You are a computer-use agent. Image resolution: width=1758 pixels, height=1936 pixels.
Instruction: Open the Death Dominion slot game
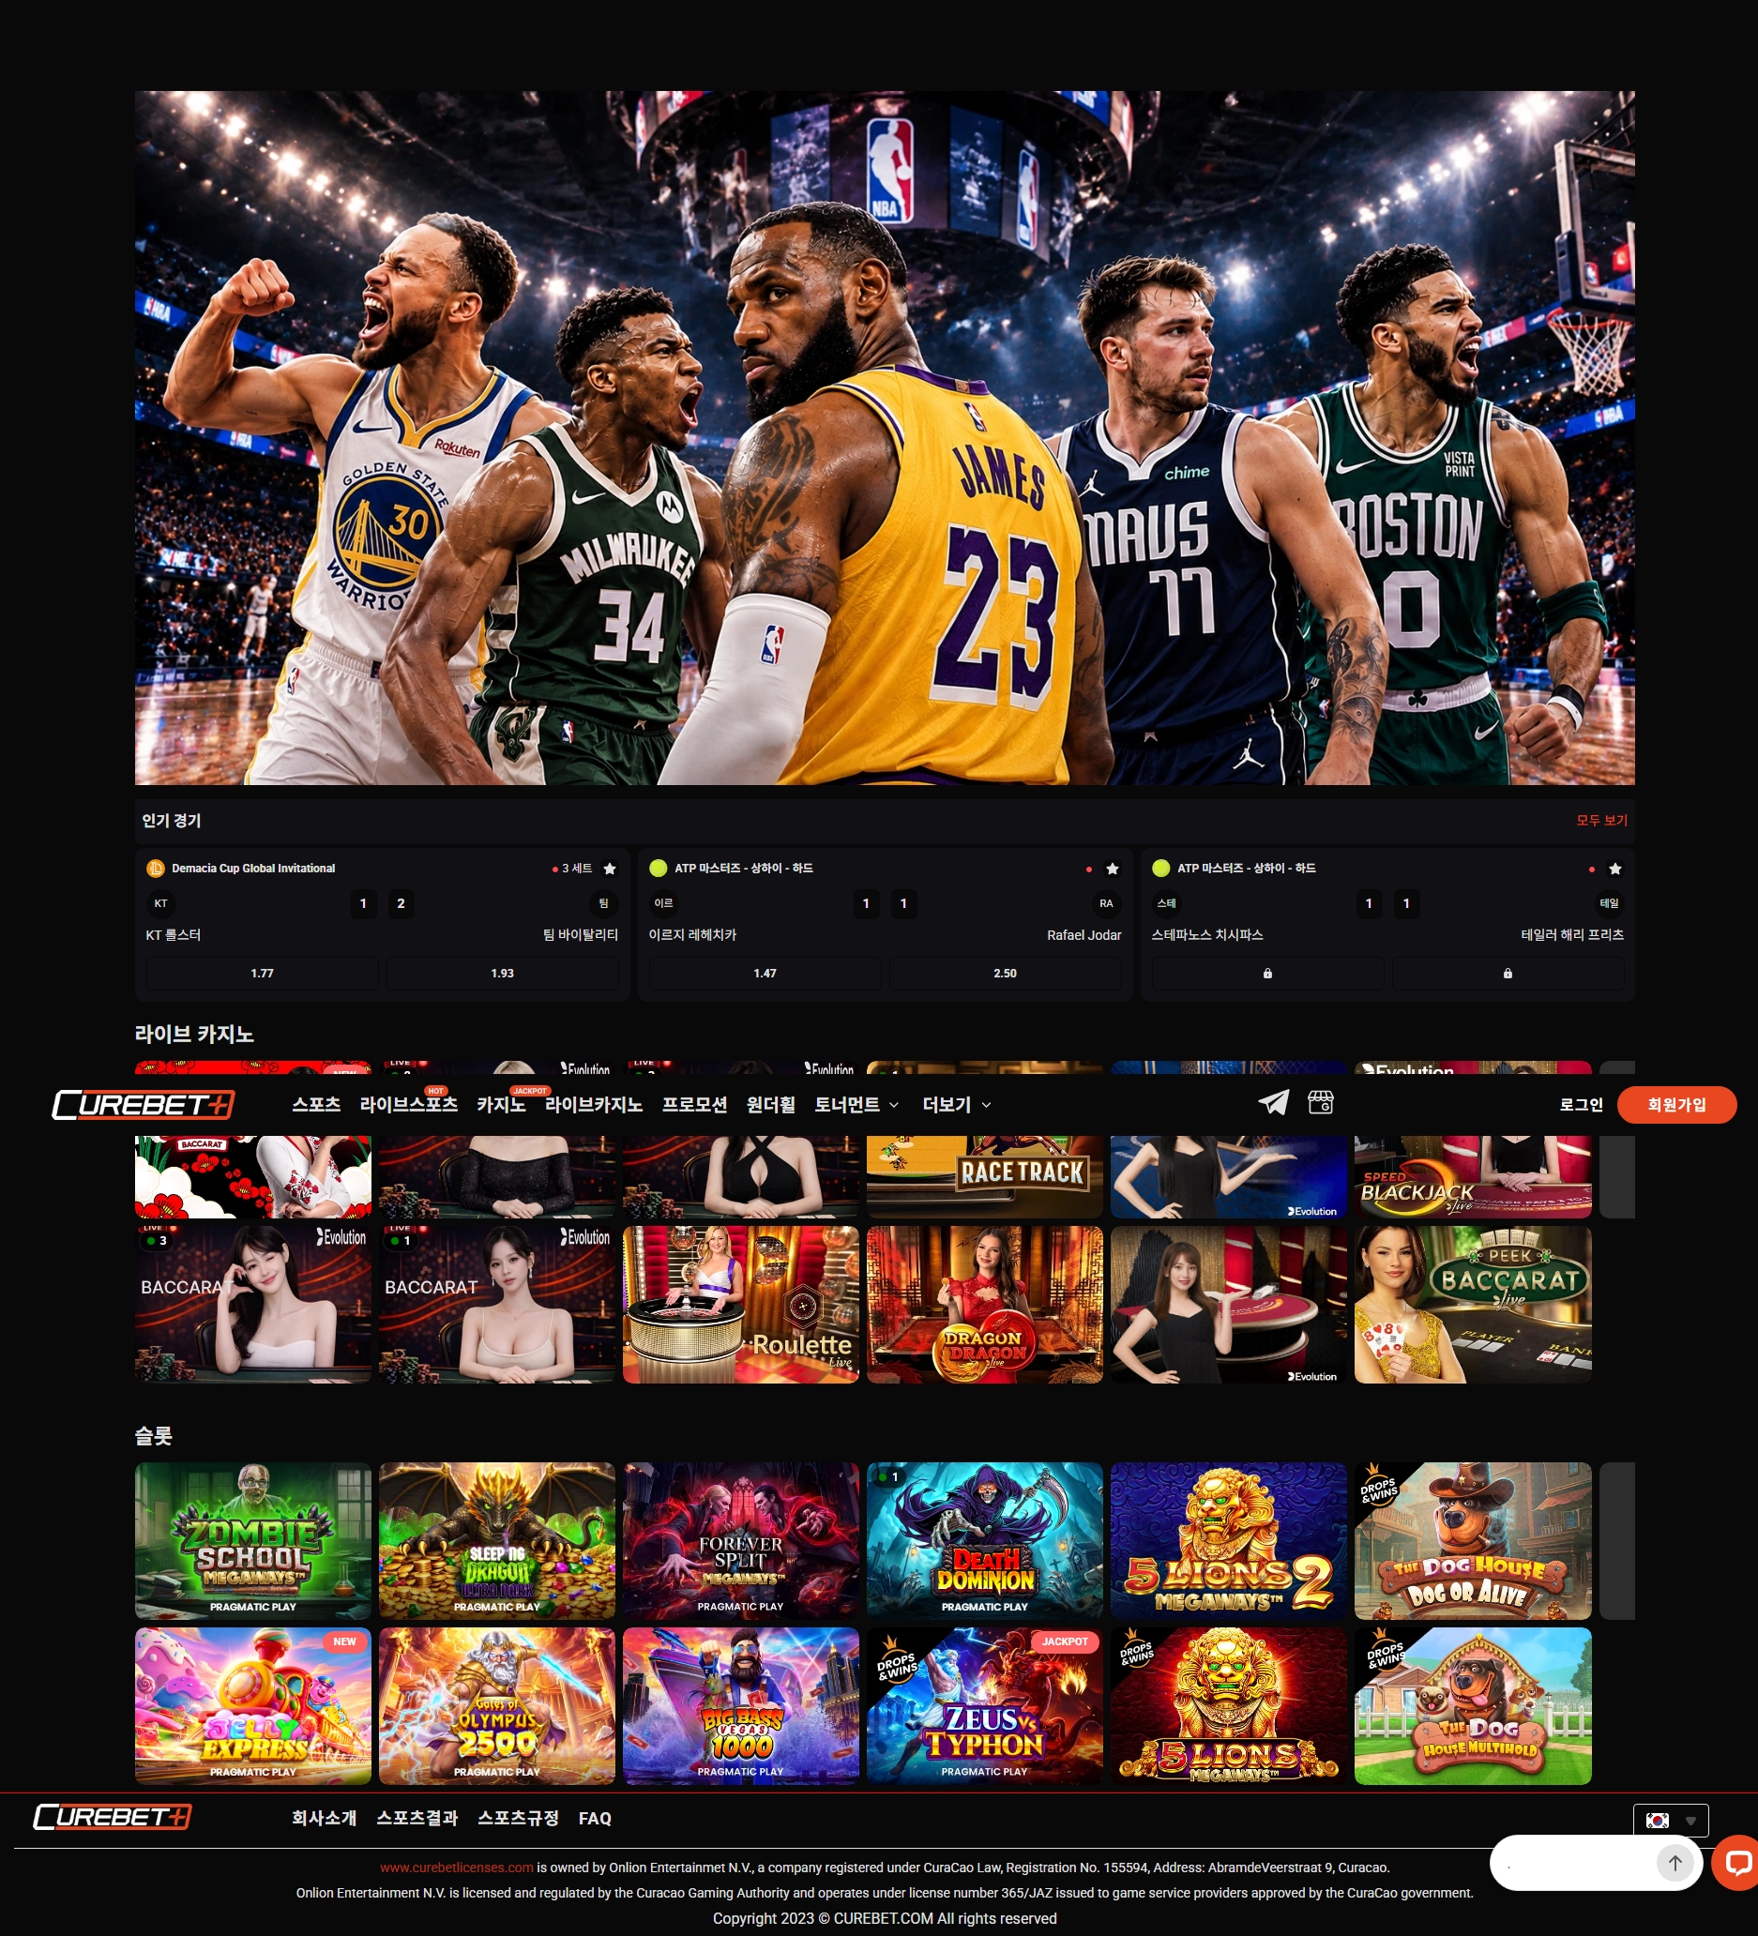click(985, 1541)
